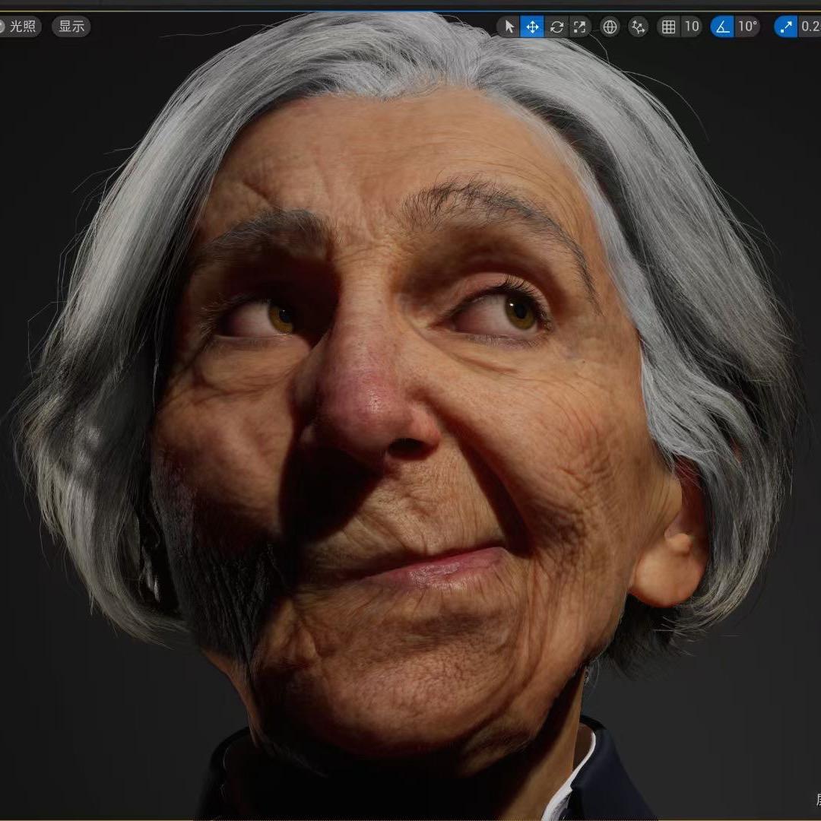The image size is (821, 821).
Task: Open the scale snap 0.25 value dropdown
Action: point(810,27)
